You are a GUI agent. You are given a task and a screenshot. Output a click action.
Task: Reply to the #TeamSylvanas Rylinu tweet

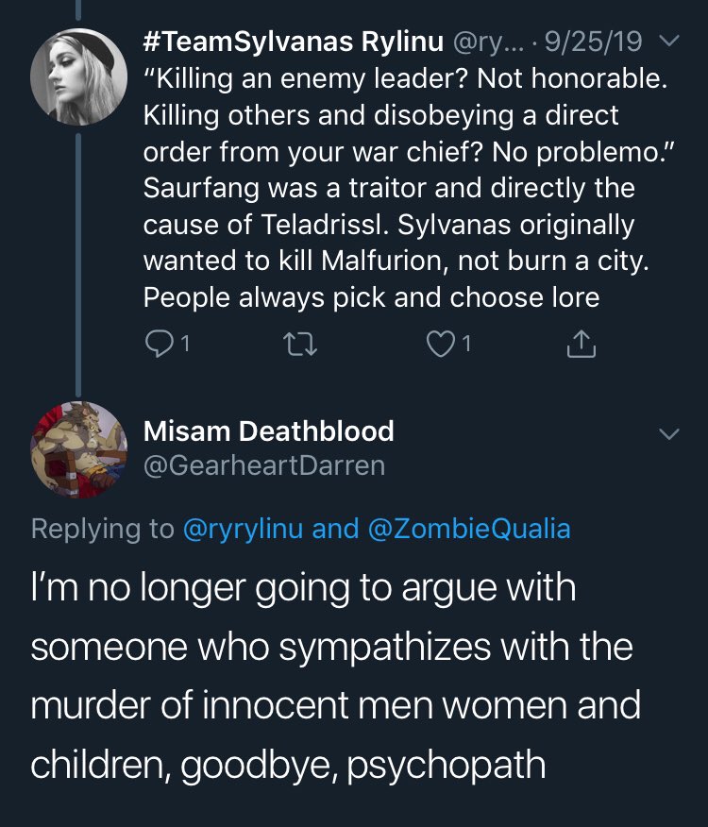click(159, 346)
